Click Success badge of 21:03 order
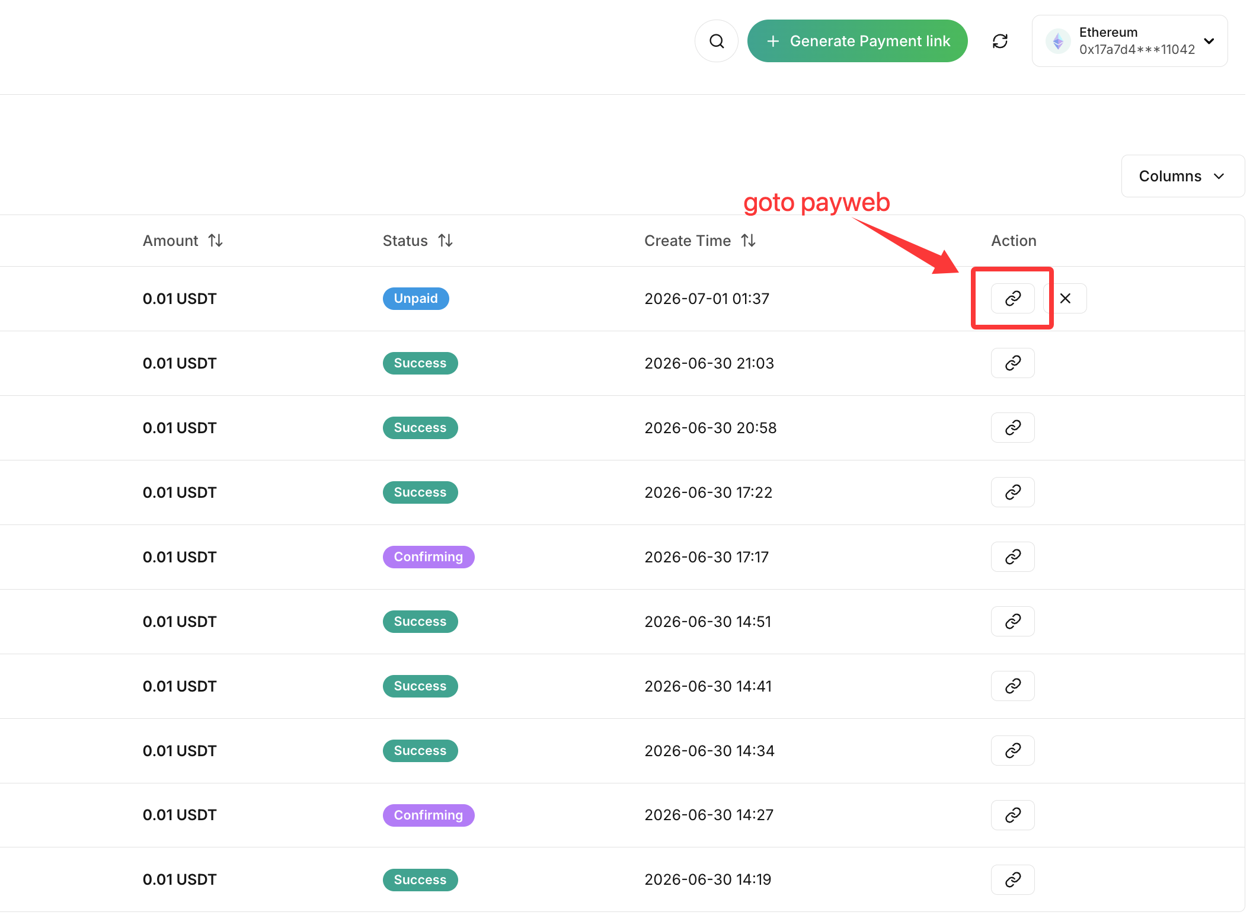Viewport: 1253px width, 915px height. pos(420,363)
